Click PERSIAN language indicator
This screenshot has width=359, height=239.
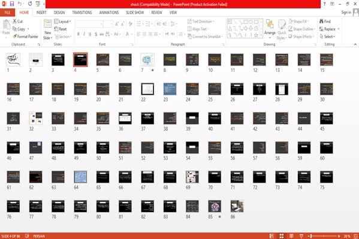39,236
